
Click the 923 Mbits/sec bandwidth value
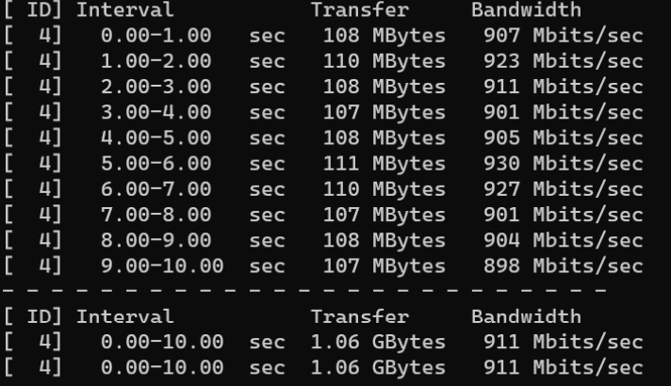pos(564,61)
